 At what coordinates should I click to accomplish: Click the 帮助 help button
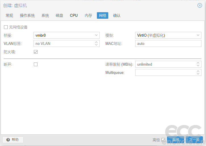(13, 140)
